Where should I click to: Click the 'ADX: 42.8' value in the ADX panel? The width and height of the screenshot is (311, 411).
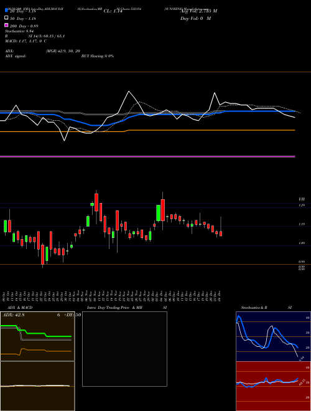tap(13, 315)
